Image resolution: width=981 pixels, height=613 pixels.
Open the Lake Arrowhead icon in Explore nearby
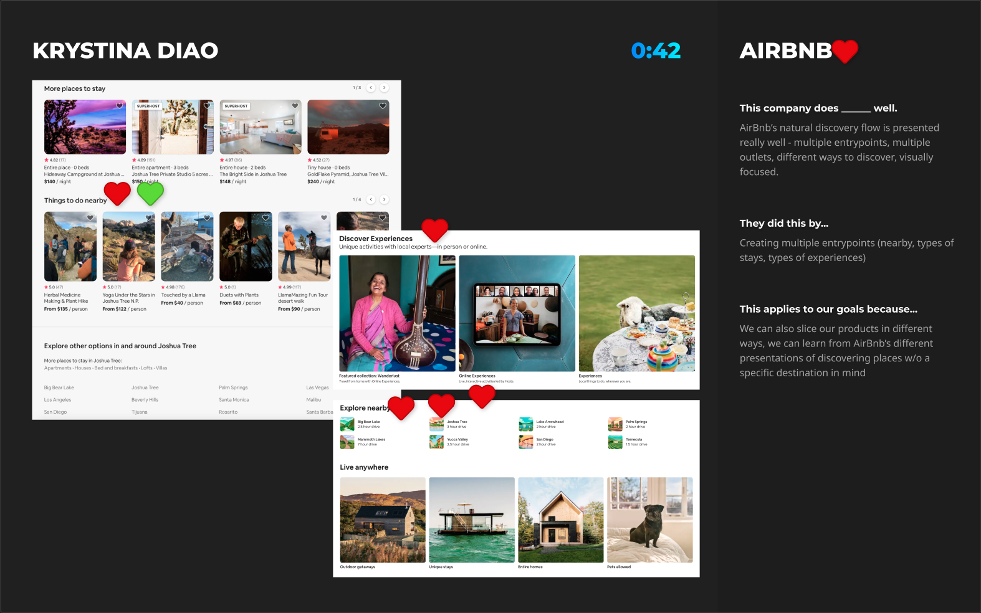point(526,424)
